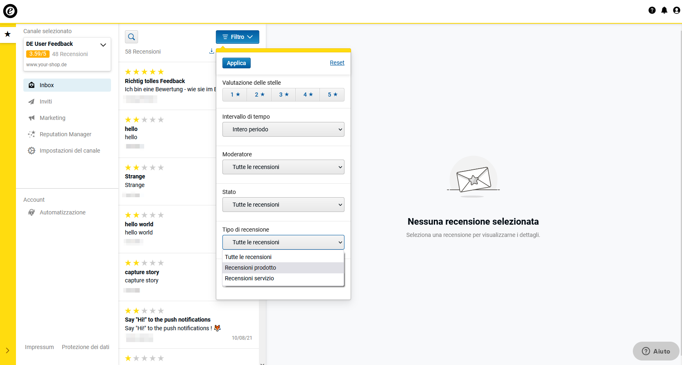Viewport: 682px width, 365px height.
Task: Open the user account profile icon
Action: [x=677, y=10]
